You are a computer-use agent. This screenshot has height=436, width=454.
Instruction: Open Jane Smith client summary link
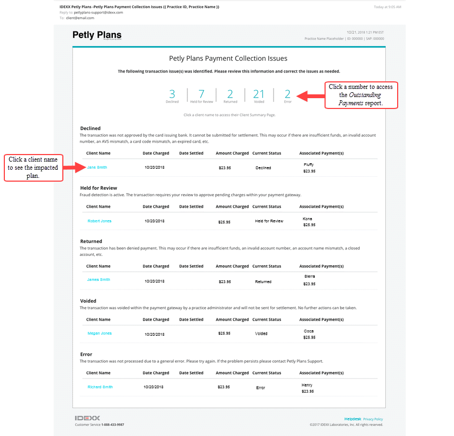97,167
